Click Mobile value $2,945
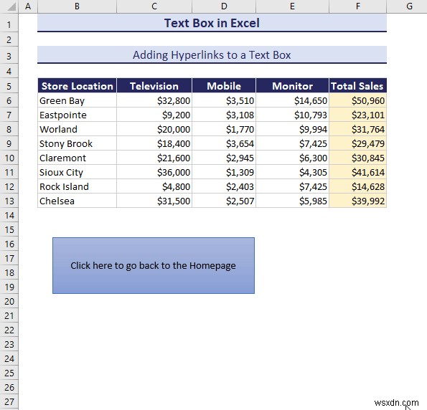This screenshot has height=410, width=427. (x=224, y=158)
